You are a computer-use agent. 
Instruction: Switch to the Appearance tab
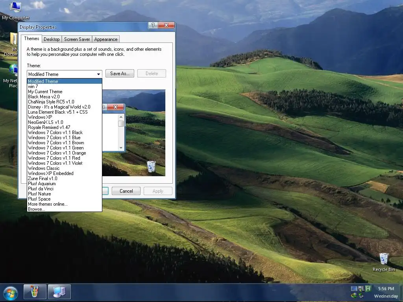(x=105, y=39)
